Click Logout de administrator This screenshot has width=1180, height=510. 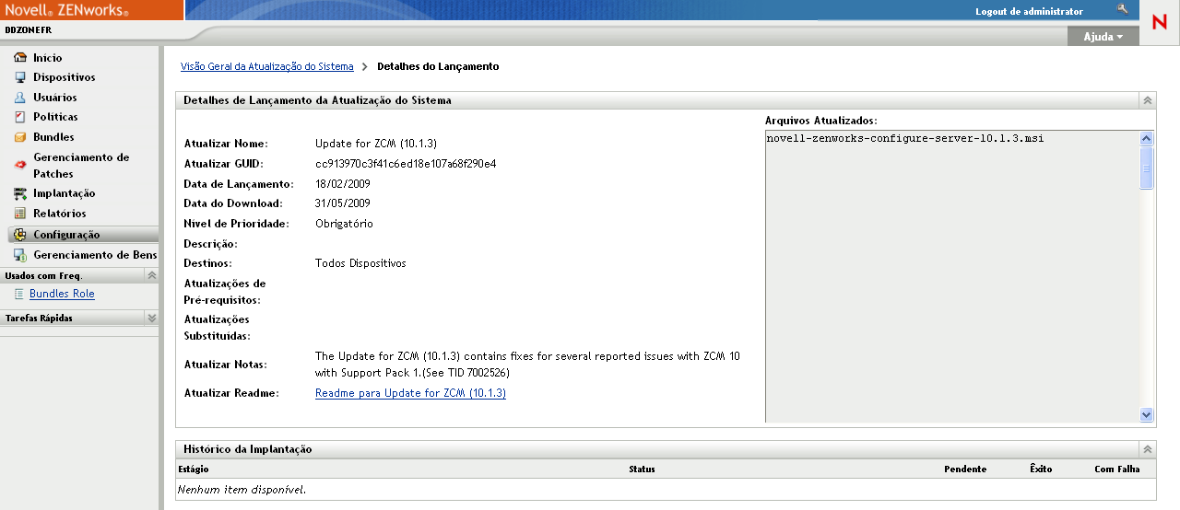click(1029, 11)
